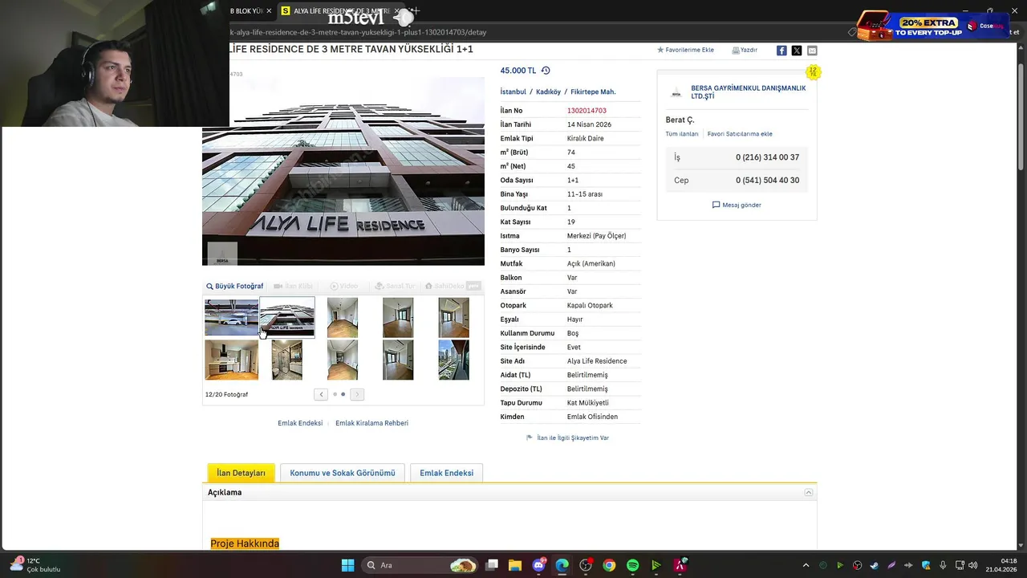View seller's Tüm ilanları

click(x=681, y=134)
